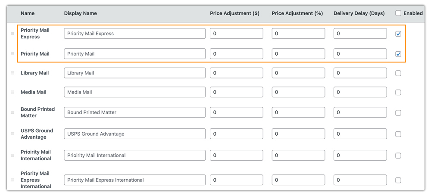The width and height of the screenshot is (431, 196).
Task: Click drag handle for Bound Printed Matter
Action: coord(12,112)
